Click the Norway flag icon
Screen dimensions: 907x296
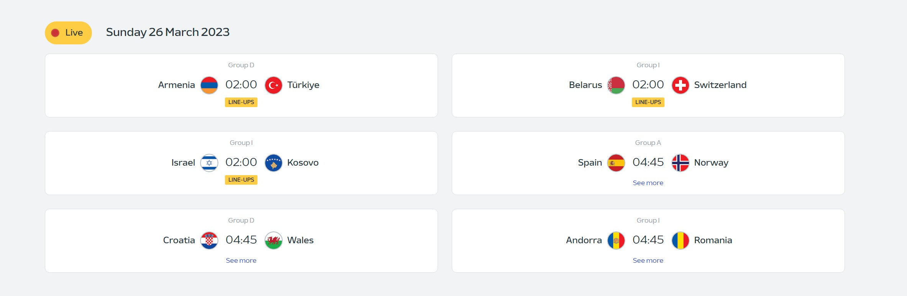coord(681,163)
